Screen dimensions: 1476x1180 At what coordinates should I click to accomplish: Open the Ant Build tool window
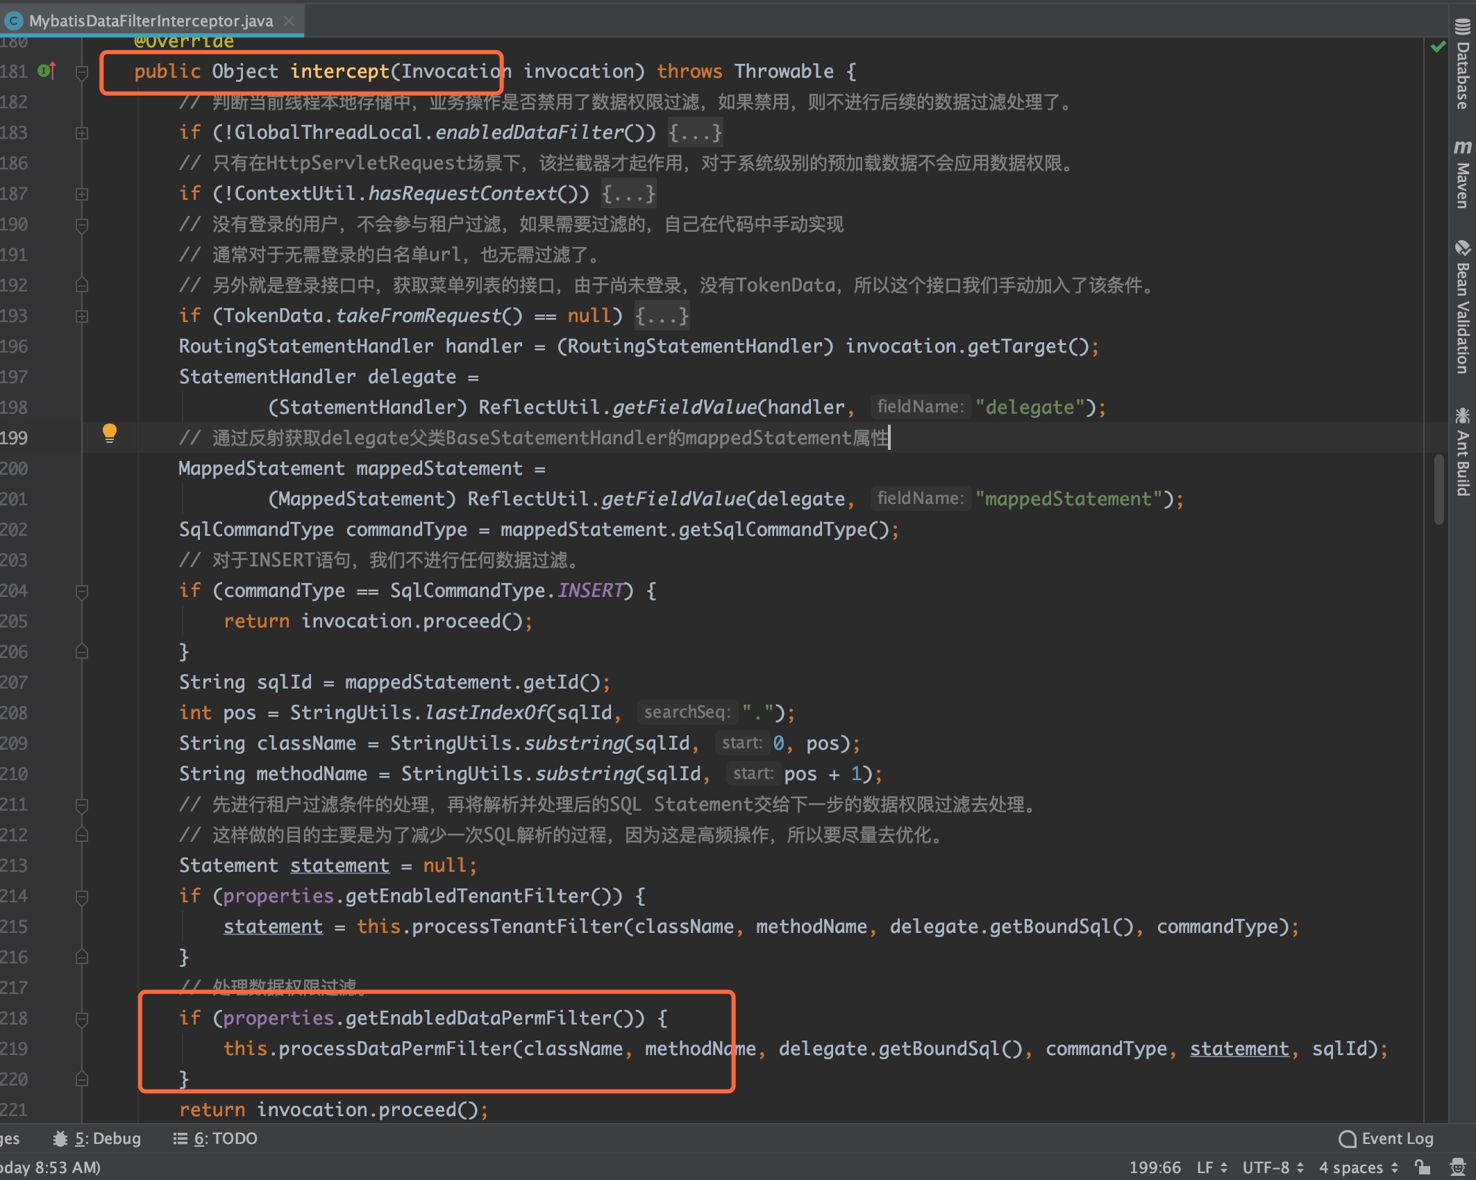coord(1462,452)
